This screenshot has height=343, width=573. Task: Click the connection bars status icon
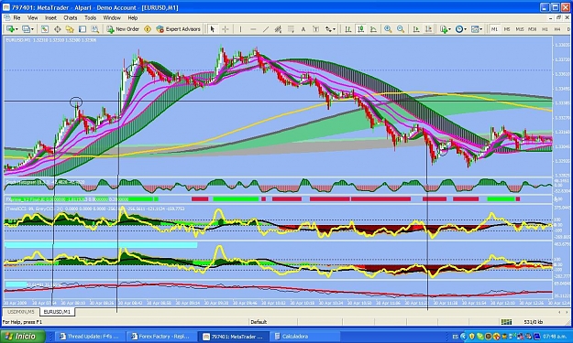506,322
